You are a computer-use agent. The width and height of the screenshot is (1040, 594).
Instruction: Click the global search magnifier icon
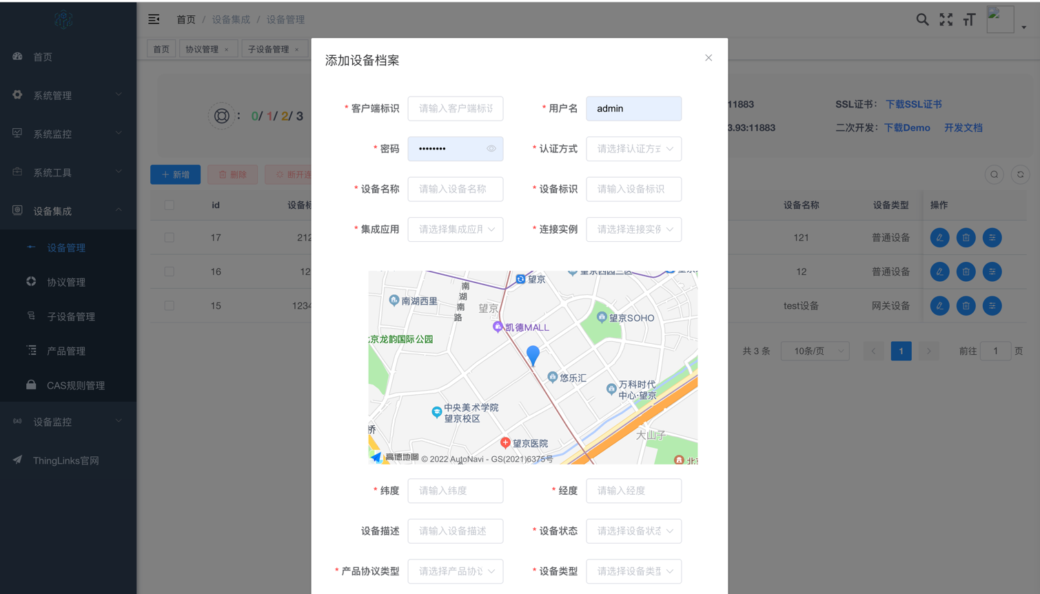[x=922, y=19]
